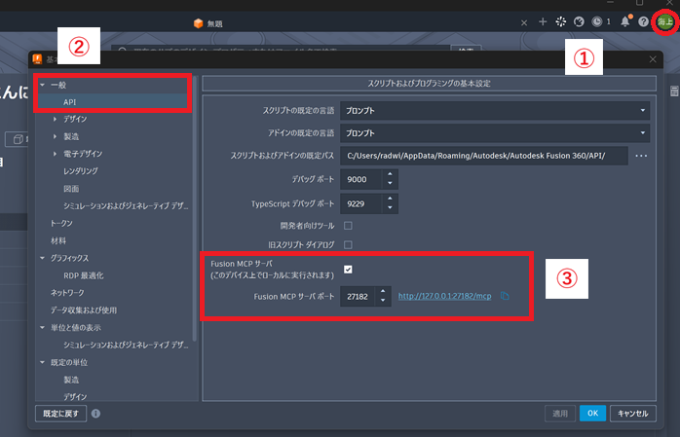
Task: Select シミュレーション item under 一般
Action: tap(126, 205)
